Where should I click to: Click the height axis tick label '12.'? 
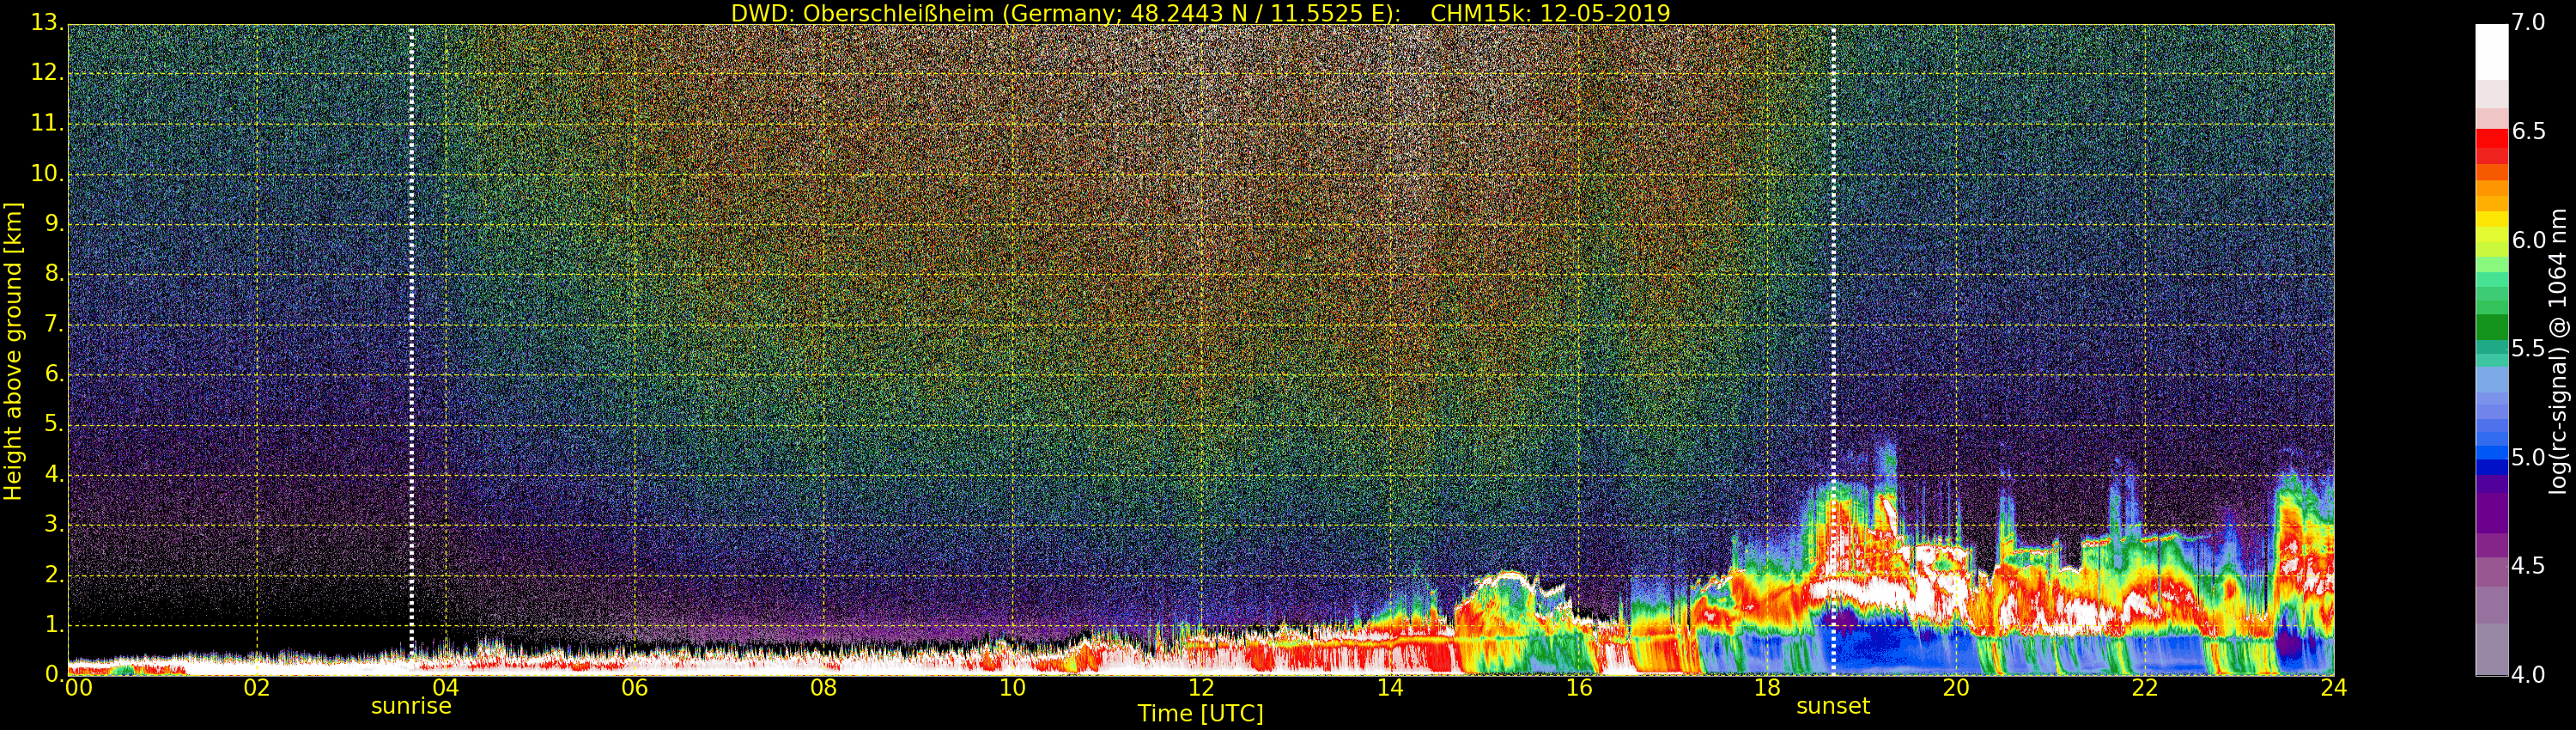(x=47, y=73)
